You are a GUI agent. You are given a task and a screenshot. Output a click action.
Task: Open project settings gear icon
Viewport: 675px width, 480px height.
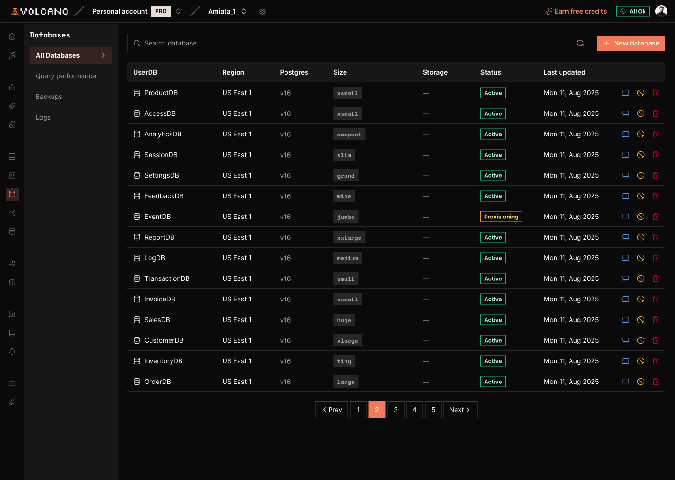pos(262,11)
